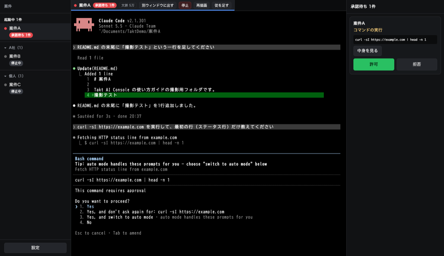Choose option 4. No in terminal prompt
This screenshot has height=256, width=444.
tap(86, 222)
